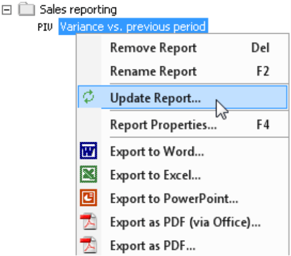
Task: Click the blue Word export icon
Action: 89,151
